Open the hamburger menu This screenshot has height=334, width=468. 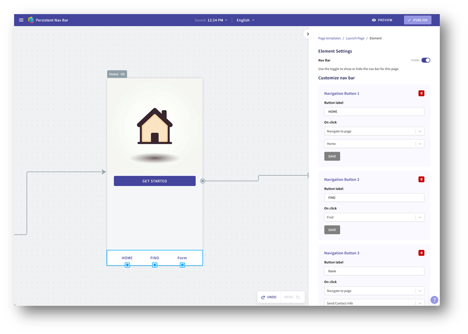(x=21, y=20)
